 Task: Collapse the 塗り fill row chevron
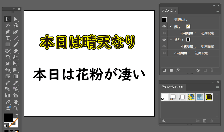(x=170, y=40)
